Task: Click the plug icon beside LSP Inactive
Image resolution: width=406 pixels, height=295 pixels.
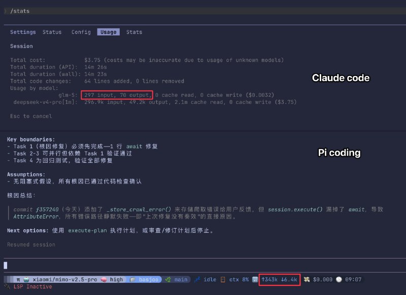Action: tap(7, 286)
